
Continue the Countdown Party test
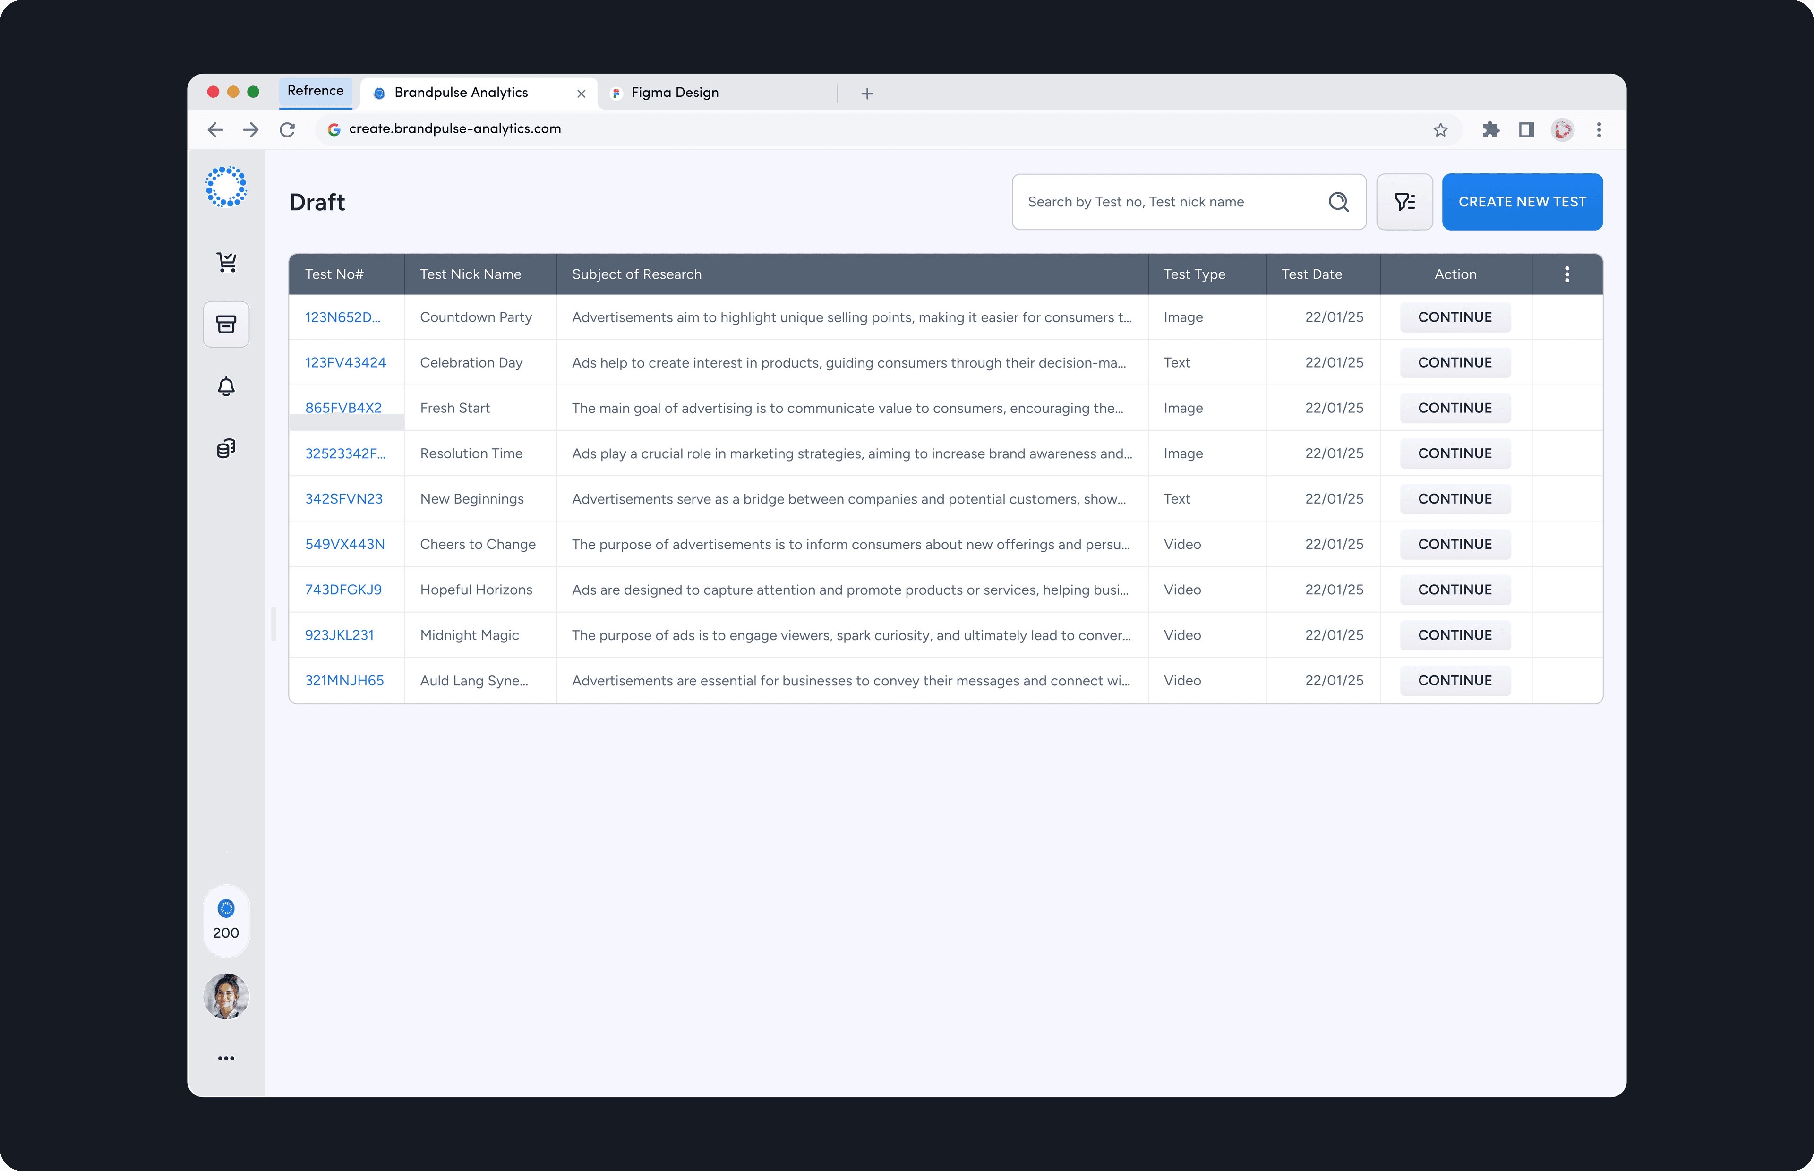[x=1455, y=317]
